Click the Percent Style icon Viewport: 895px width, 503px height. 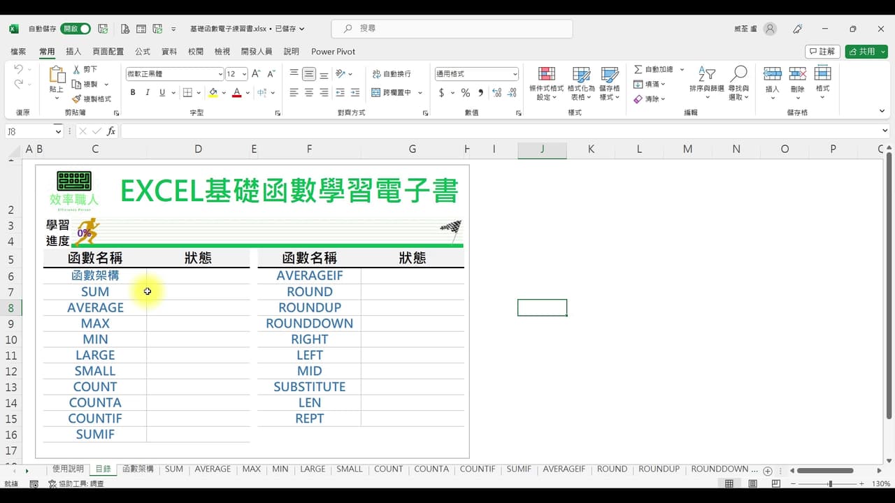coord(465,92)
